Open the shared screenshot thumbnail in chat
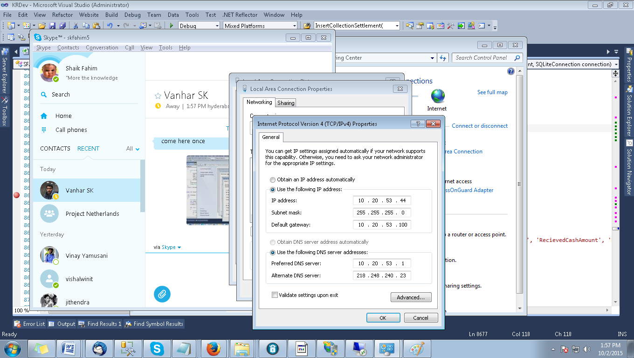Screen dimensions: 634x358 tap(207, 190)
